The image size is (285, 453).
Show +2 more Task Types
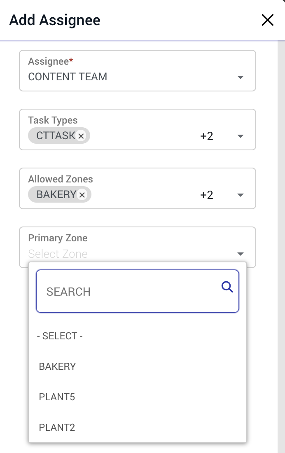point(206,136)
